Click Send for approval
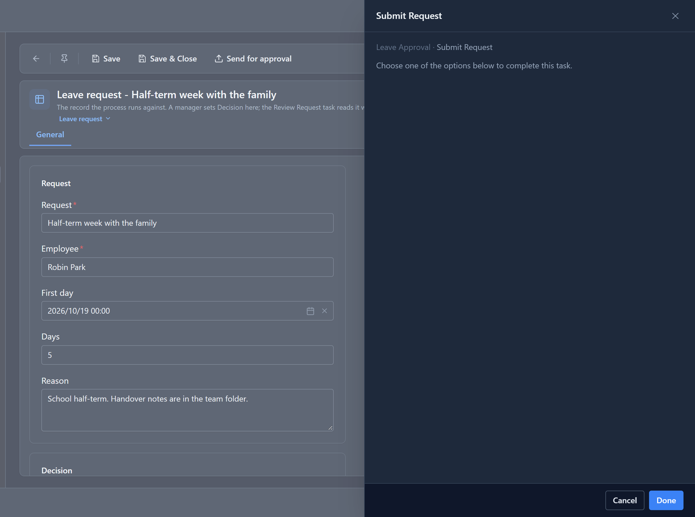The width and height of the screenshot is (695, 517). (253, 59)
